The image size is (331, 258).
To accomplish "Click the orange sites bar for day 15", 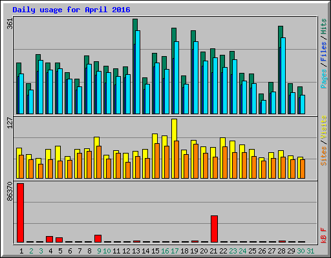I will pos(157,161).
